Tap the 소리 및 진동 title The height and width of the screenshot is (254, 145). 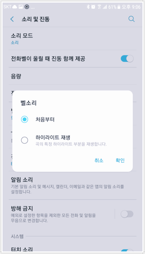(36, 19)
